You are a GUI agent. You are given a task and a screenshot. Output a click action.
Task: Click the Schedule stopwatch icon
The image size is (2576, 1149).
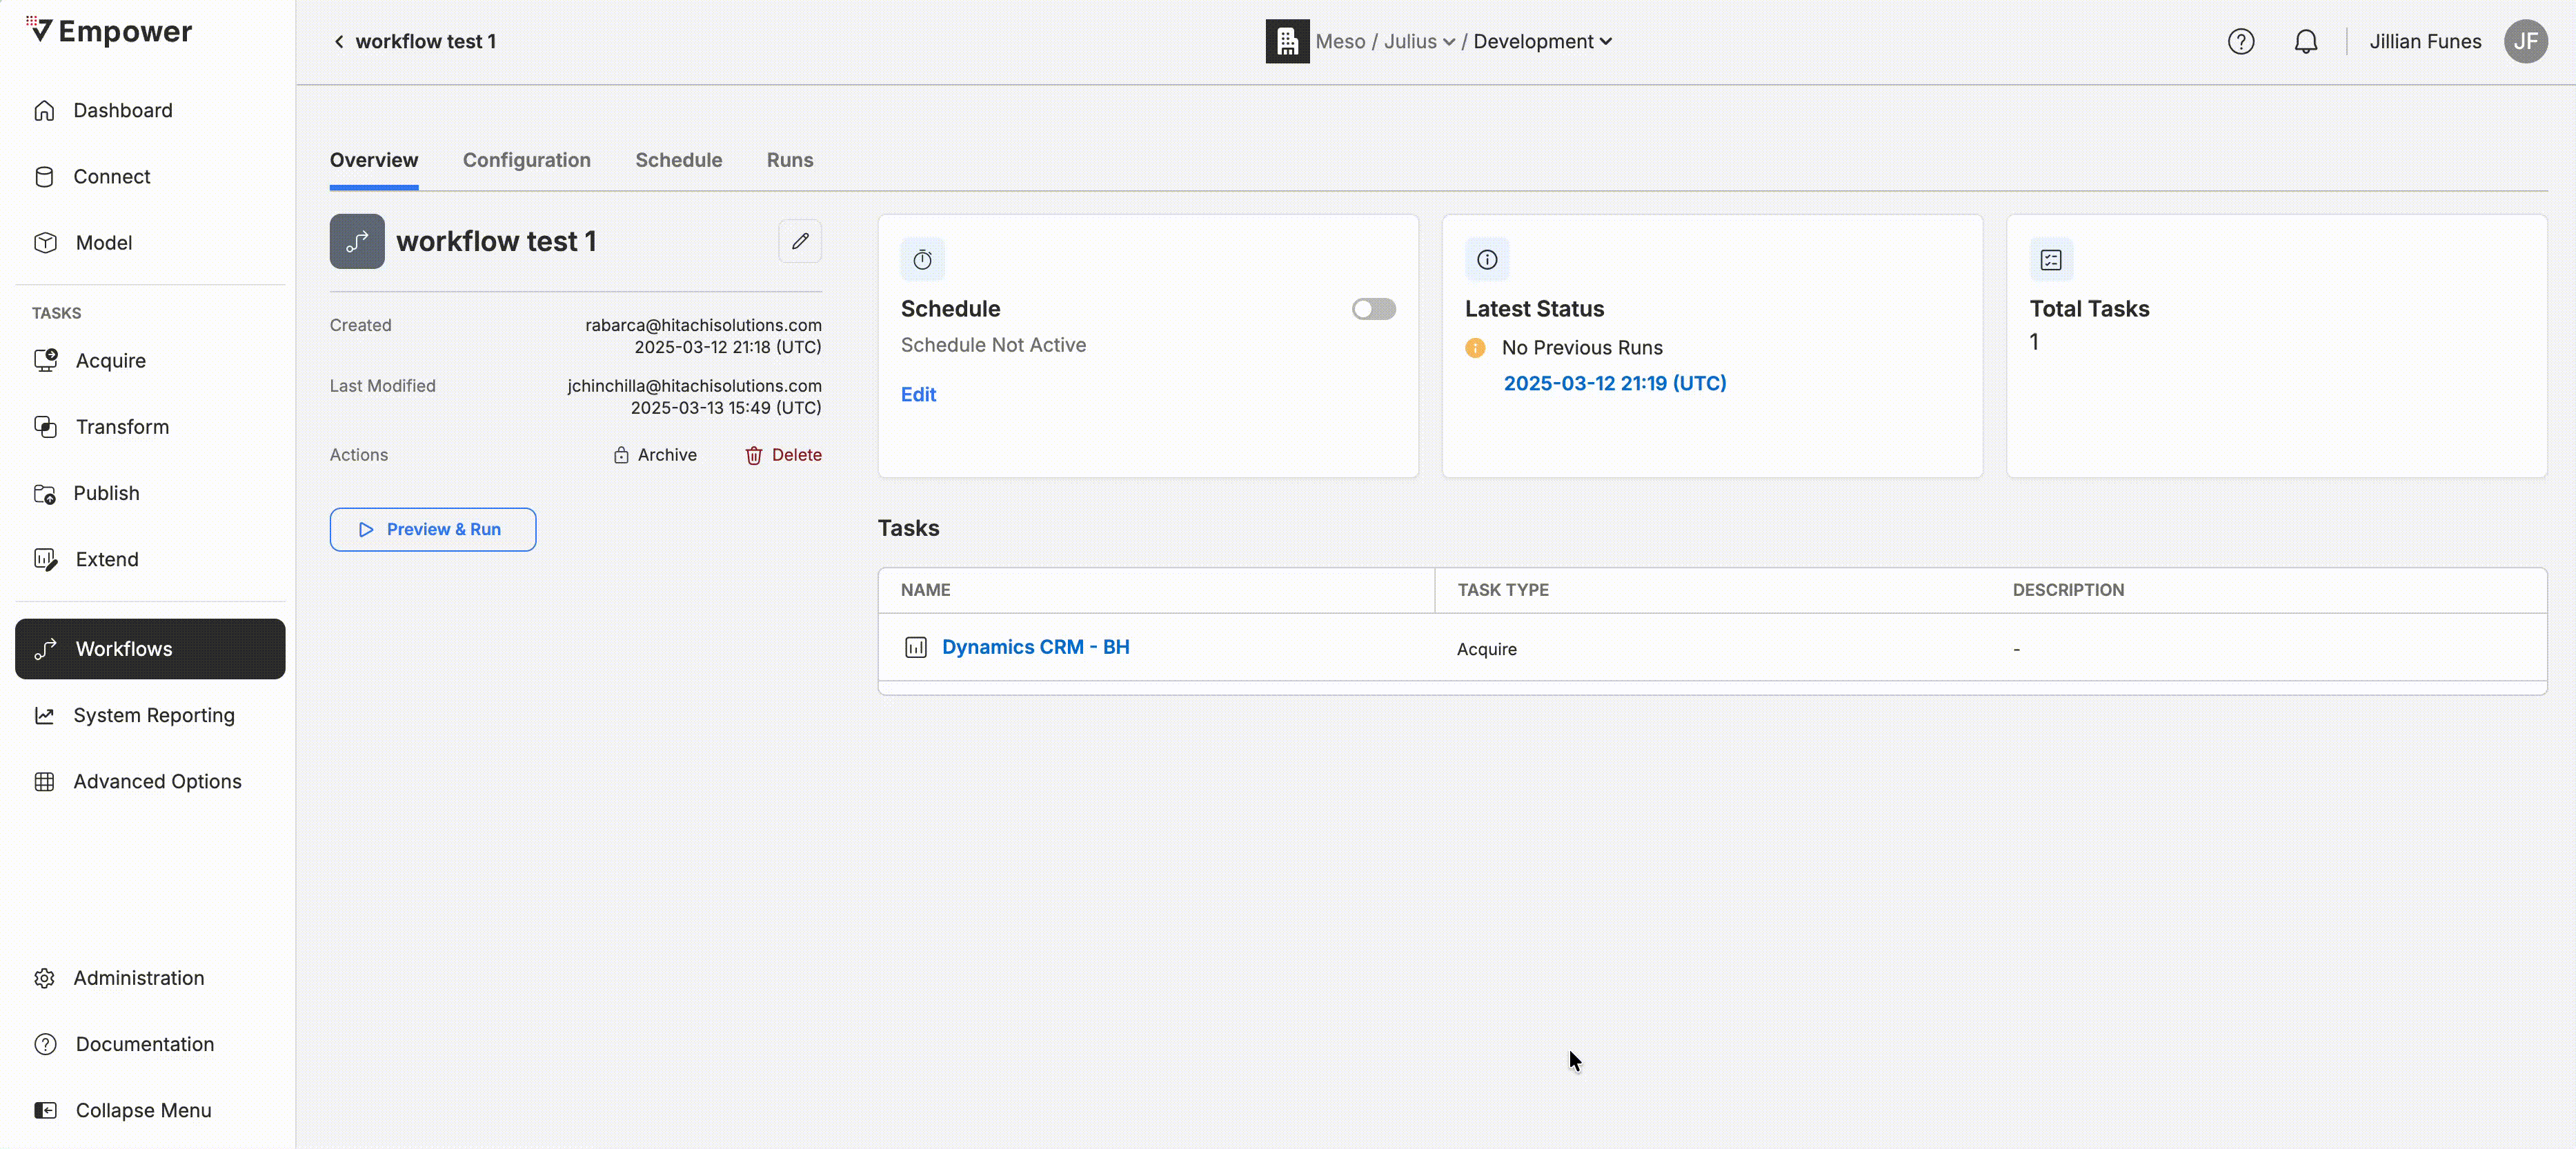(x=922, y=260)
